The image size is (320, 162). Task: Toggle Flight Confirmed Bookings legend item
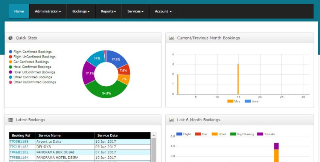32,52
